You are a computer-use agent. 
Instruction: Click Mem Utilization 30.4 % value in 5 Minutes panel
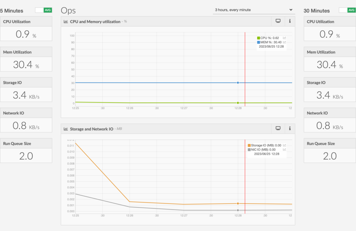26,65
